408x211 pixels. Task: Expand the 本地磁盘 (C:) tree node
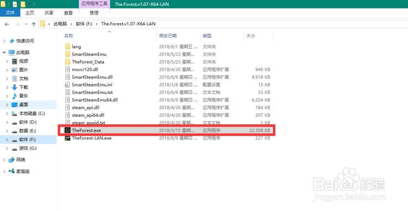tap(7, 113)
